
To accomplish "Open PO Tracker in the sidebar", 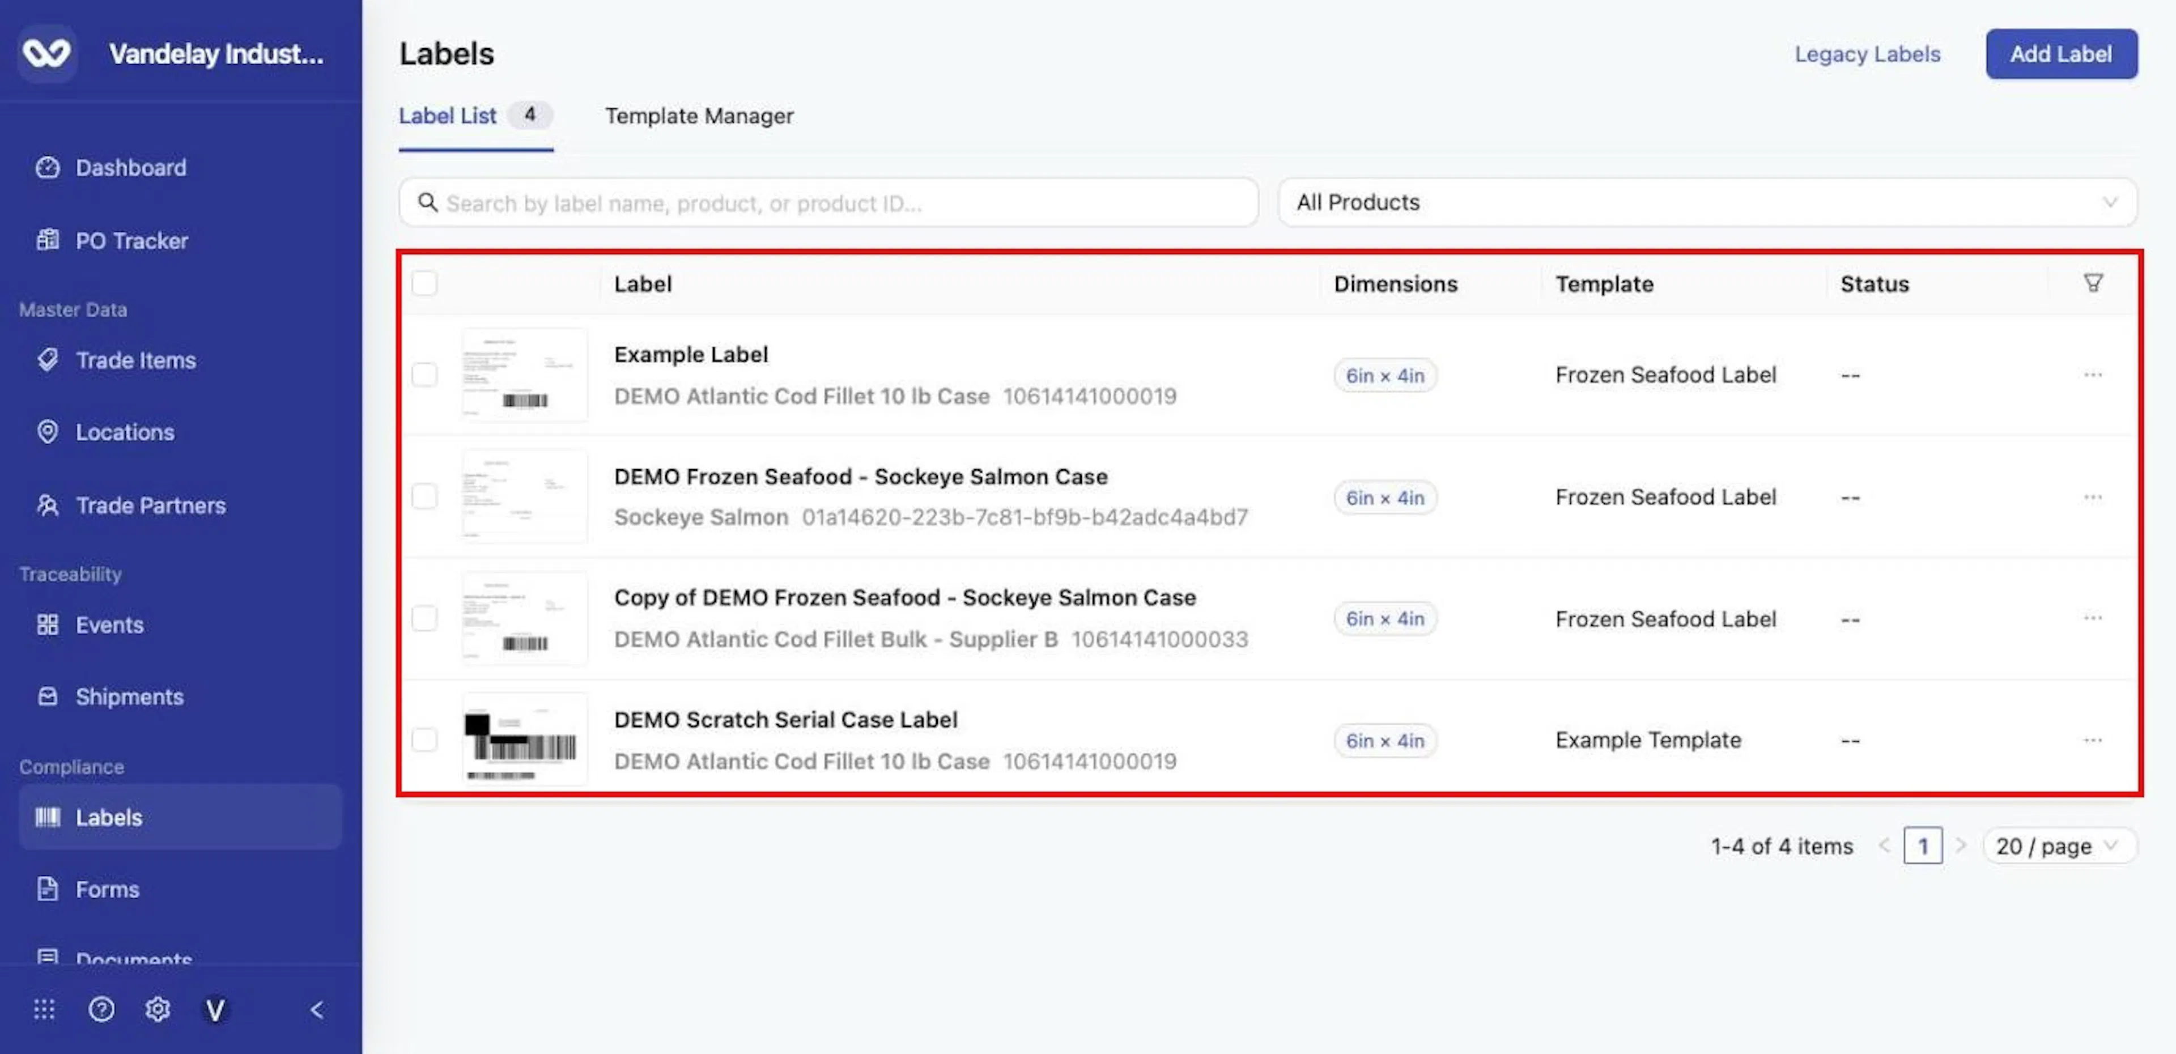I will 180,241.
